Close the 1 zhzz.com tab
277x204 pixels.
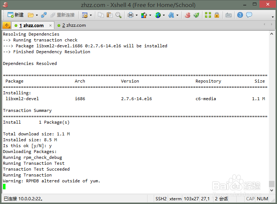pyautogui.click(x=50, y=26)
